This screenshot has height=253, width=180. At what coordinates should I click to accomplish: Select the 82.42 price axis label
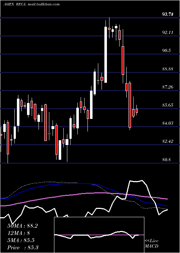coord(168,141)
